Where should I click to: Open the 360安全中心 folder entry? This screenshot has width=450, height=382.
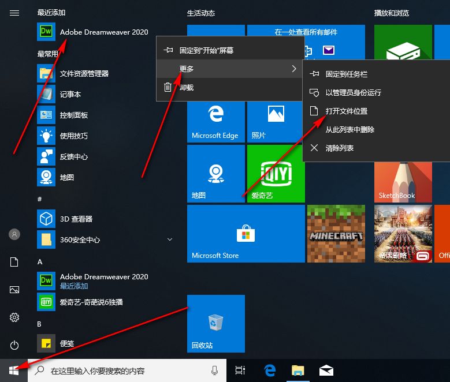[105, 239]
